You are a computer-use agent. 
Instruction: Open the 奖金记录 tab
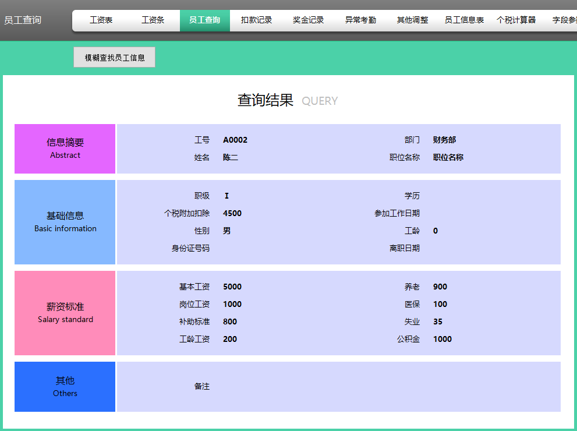[308, 19]
